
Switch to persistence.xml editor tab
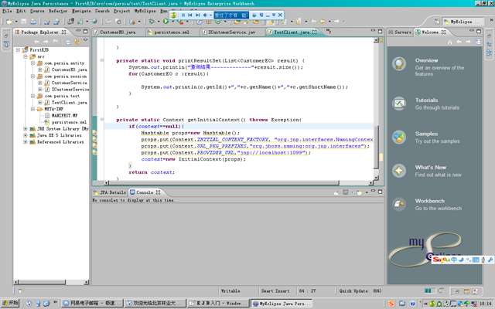172,32
